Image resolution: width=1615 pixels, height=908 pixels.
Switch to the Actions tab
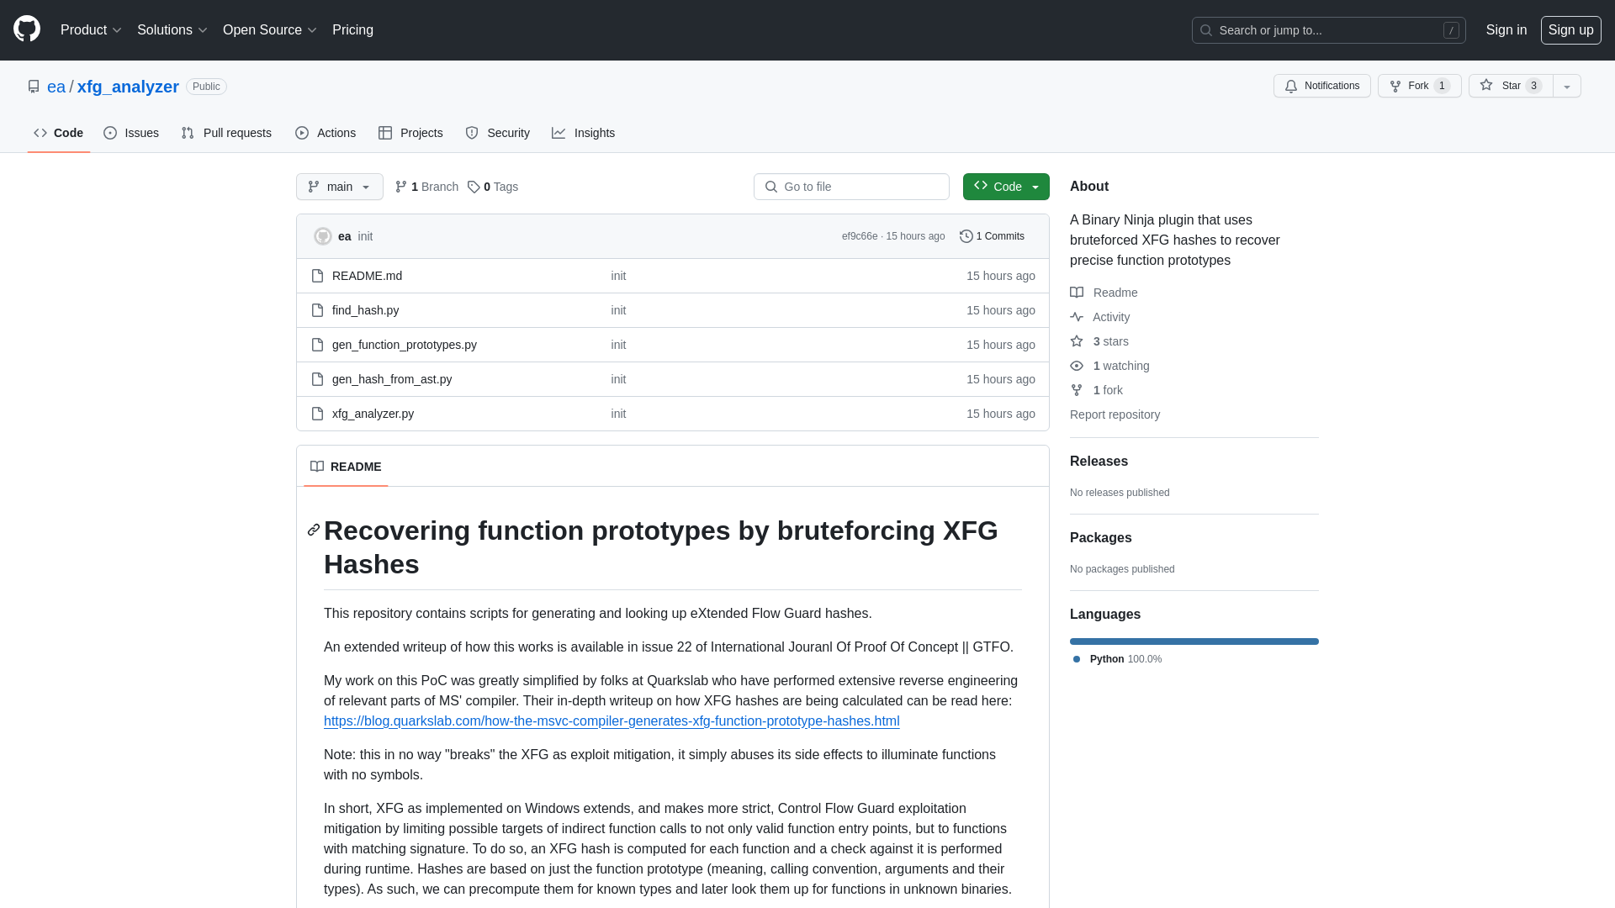326,133
